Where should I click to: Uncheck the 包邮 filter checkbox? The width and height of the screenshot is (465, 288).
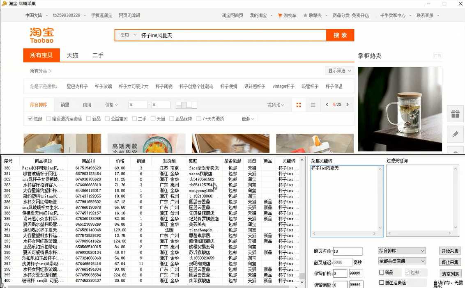coord(30,119)
